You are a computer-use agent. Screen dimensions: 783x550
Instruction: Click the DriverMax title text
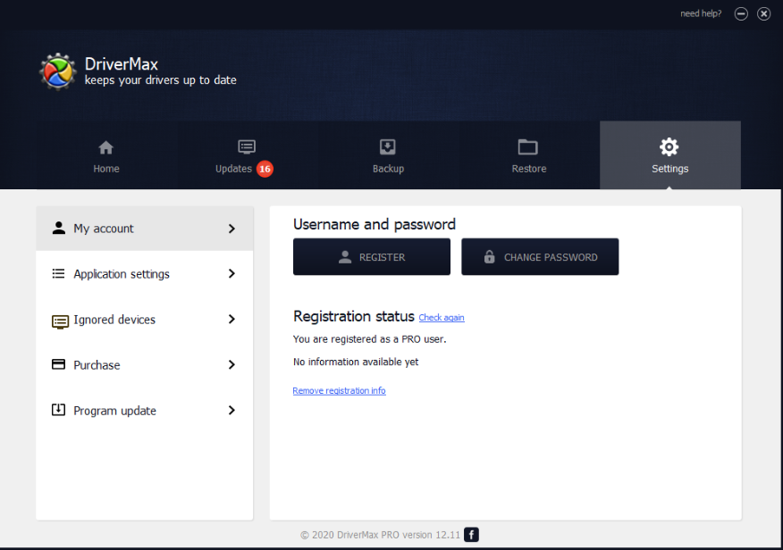click(122, 63)
